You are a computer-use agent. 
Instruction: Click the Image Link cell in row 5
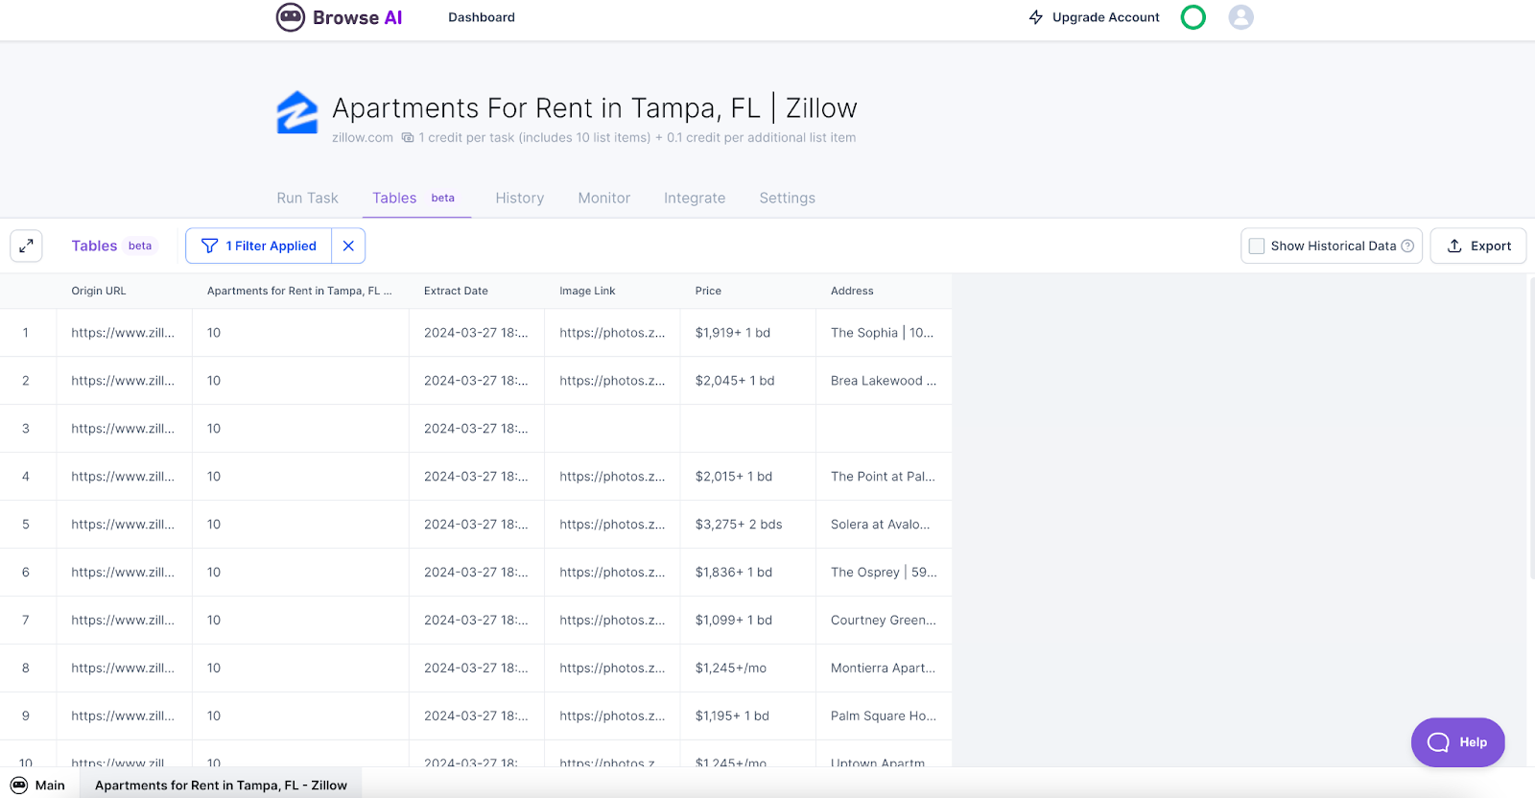tap(612, 525)
